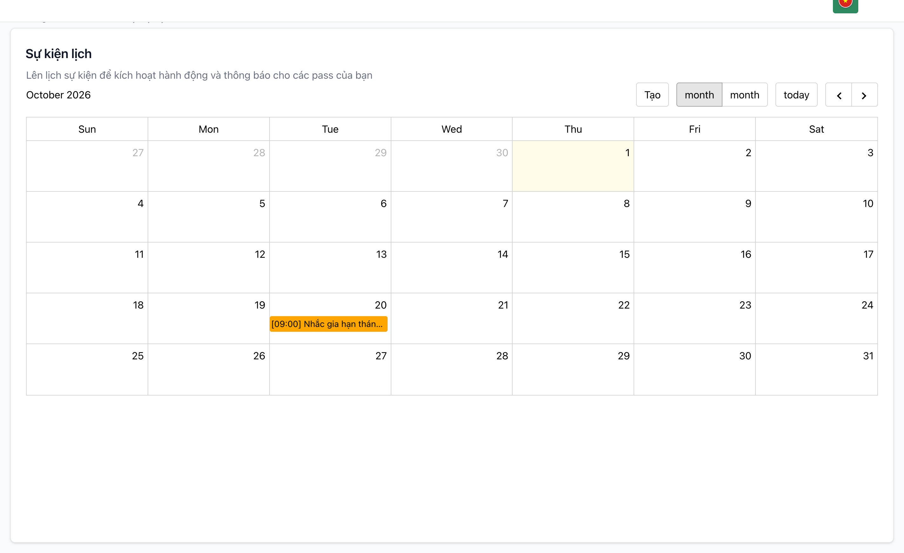Select greyed-out day 28 of September
Image resolution: width=904 pixels, height=553 pixels.
259,153
